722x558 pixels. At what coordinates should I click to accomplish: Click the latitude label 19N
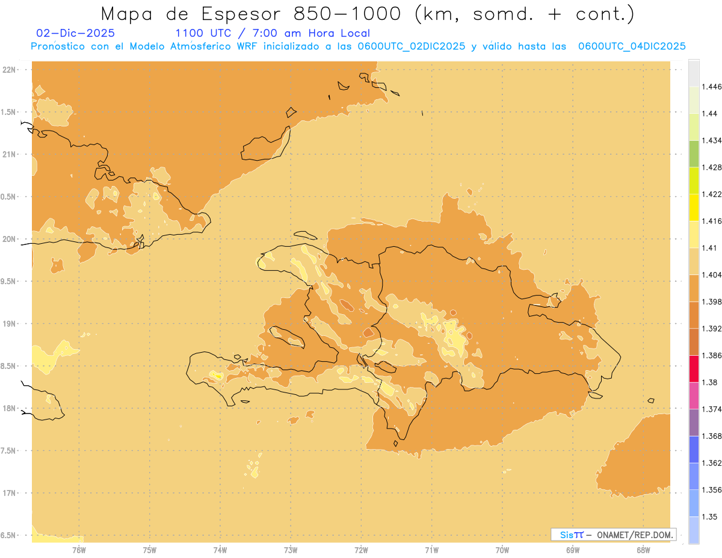pos(9,323)
